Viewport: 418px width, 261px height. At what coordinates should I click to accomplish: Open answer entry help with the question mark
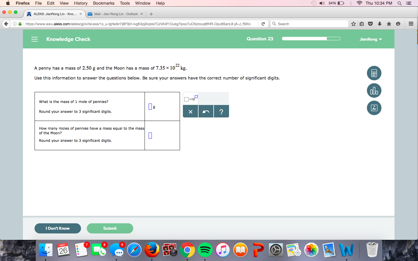point(221,111)
